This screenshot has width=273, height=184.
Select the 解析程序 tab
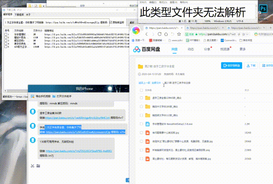(8, 14)
